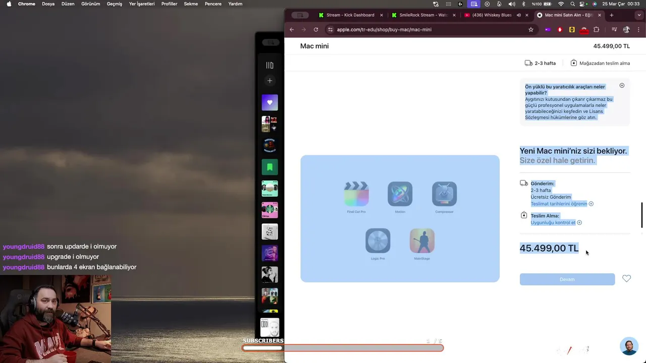Open the pink Cirrus playlist thumbnail

270,210
